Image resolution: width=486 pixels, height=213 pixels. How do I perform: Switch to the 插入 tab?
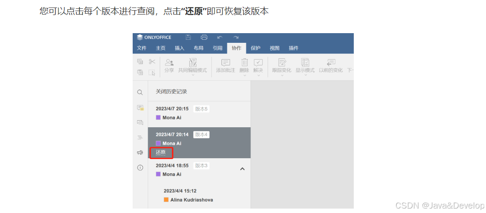point(180,48)
